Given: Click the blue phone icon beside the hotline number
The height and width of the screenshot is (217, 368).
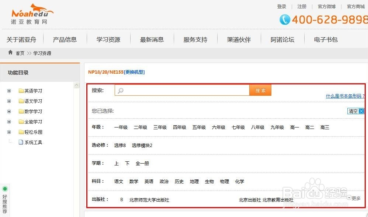Looking at the screenshot, I should (284, 20).
